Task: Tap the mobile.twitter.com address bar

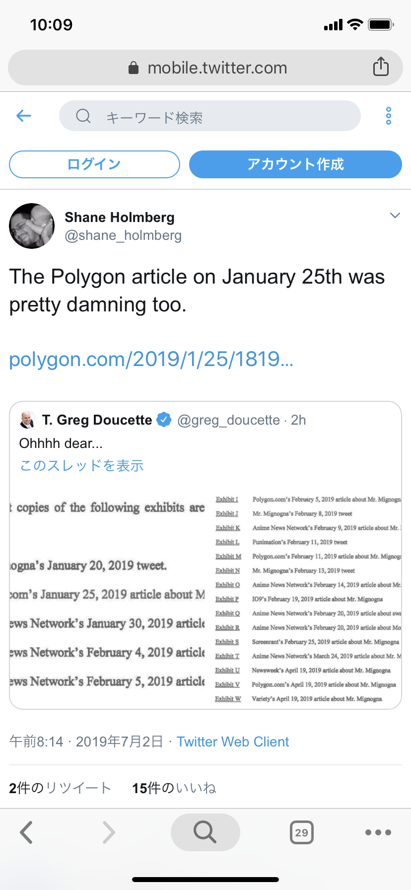Action: coord(205,68)
